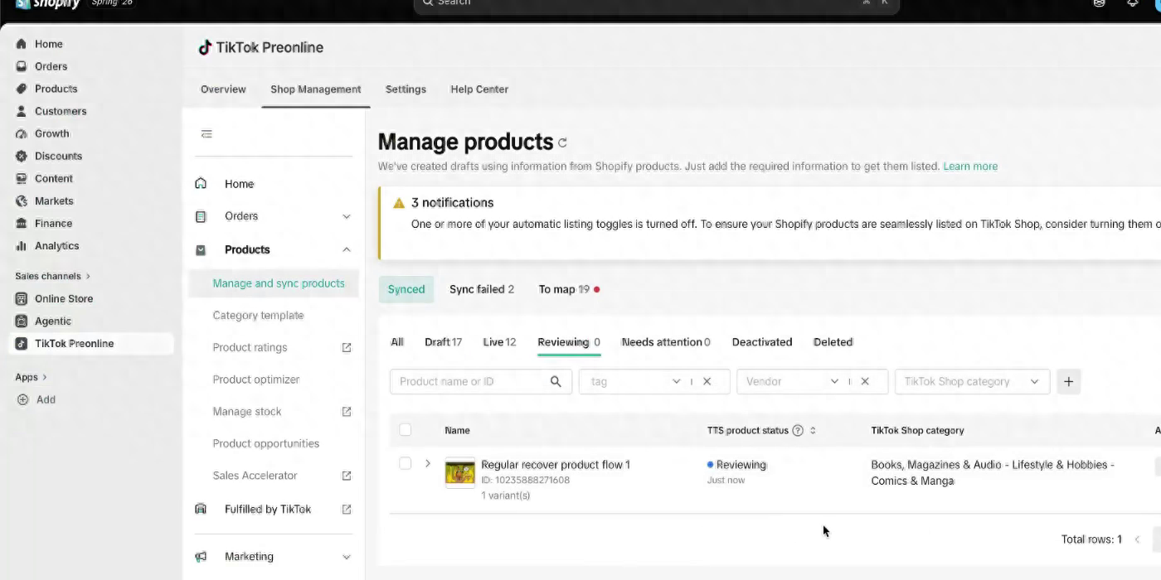Open the Online Store sales channel icon
The image size is (1161, 580).
[22, 298]
